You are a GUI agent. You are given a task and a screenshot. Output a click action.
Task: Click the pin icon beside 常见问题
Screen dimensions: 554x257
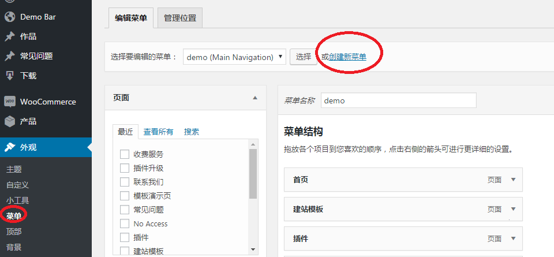[9, 56]
